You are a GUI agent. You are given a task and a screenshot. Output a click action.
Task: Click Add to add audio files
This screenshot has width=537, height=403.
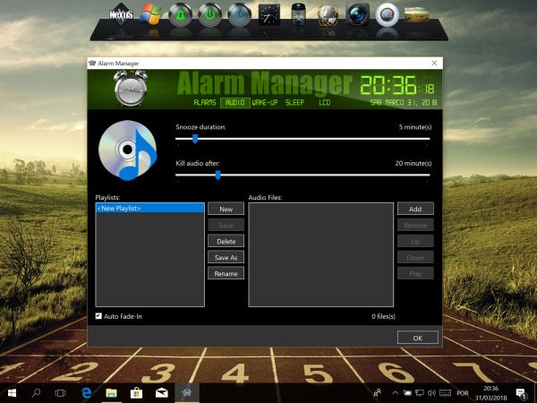point(415,209)
